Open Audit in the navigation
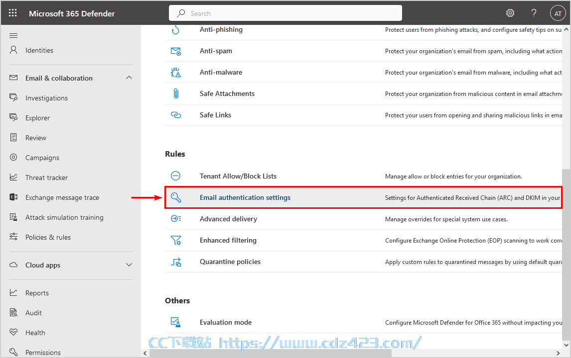The width and height of the screenshot is (571, 358). pos(33,313)
